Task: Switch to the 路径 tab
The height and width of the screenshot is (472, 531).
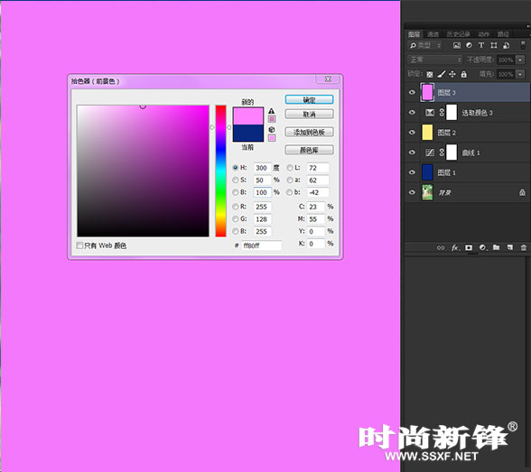Action: tap(503, 34)
